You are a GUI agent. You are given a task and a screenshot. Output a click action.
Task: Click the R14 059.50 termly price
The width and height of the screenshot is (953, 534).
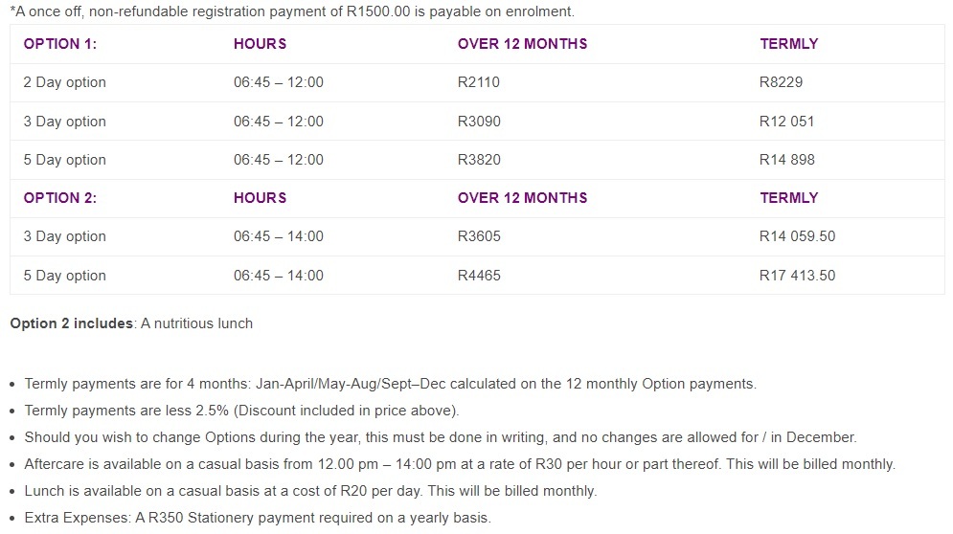click(x=798, y=236)
